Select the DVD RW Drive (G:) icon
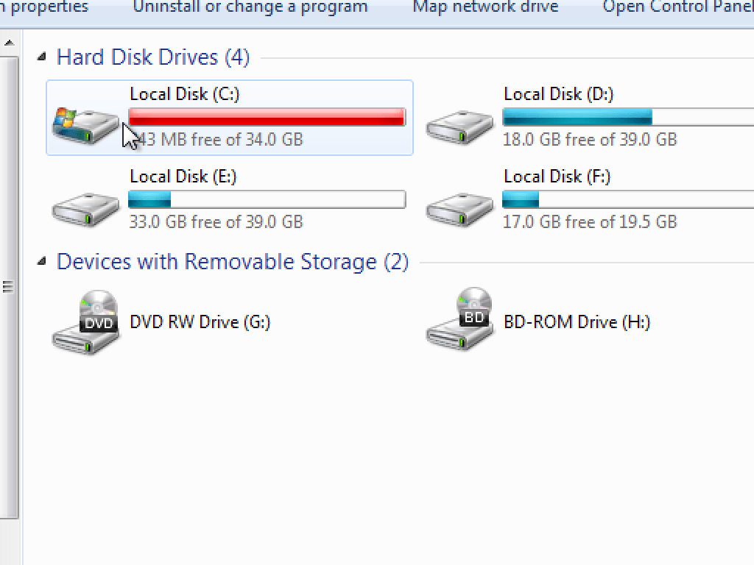Viewport: 754px width, 565px height. (x=85, y=322)
